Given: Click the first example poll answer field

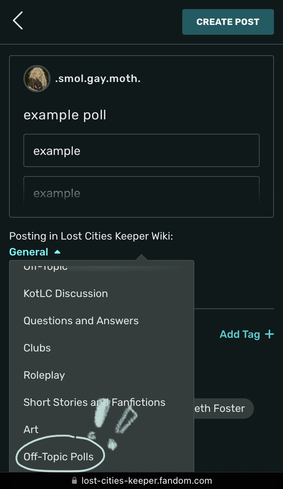Looking at the screenshot, I should (141, 150).
